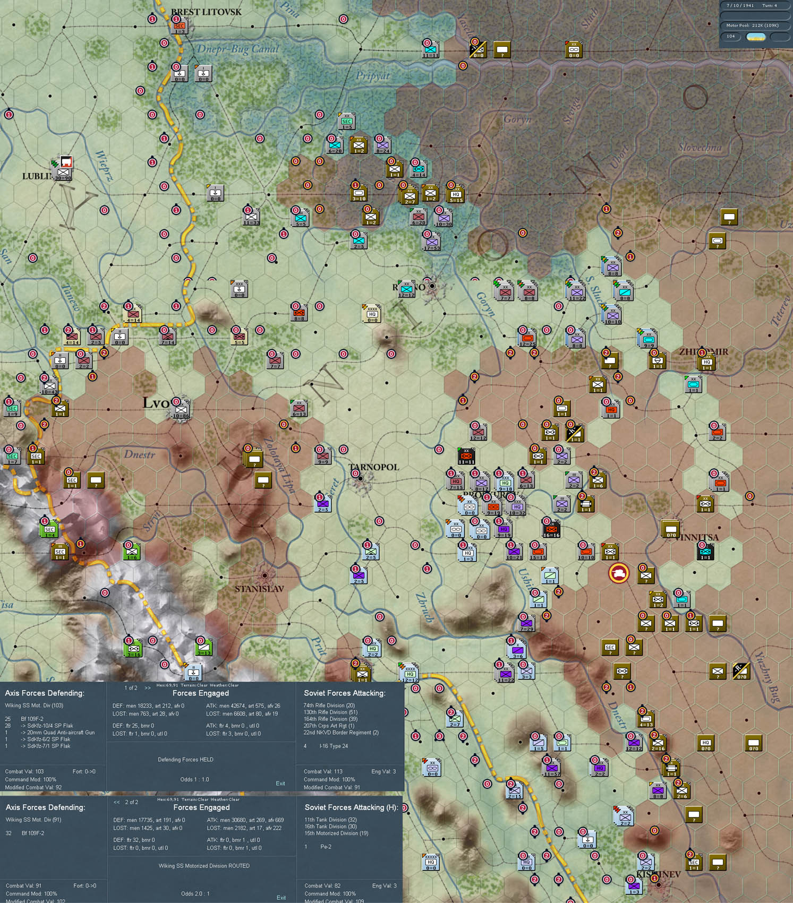
Task: Click 'SdKfz-10/4 SP Flak' line in first report
Action: pyautogui.click(x=47, y=726)
